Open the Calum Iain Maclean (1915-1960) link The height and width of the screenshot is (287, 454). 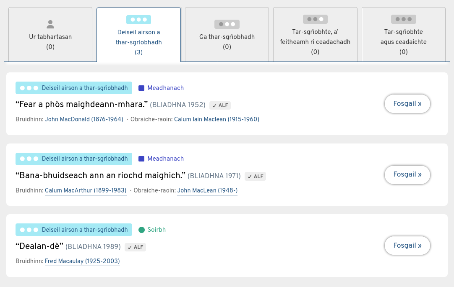click(x=217, y=120)
